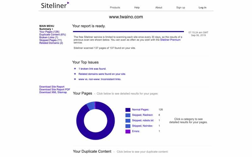Click the Skipped, Redirect count 8
The height and width of the screenshot is (157, 252).
coord(159,115)
